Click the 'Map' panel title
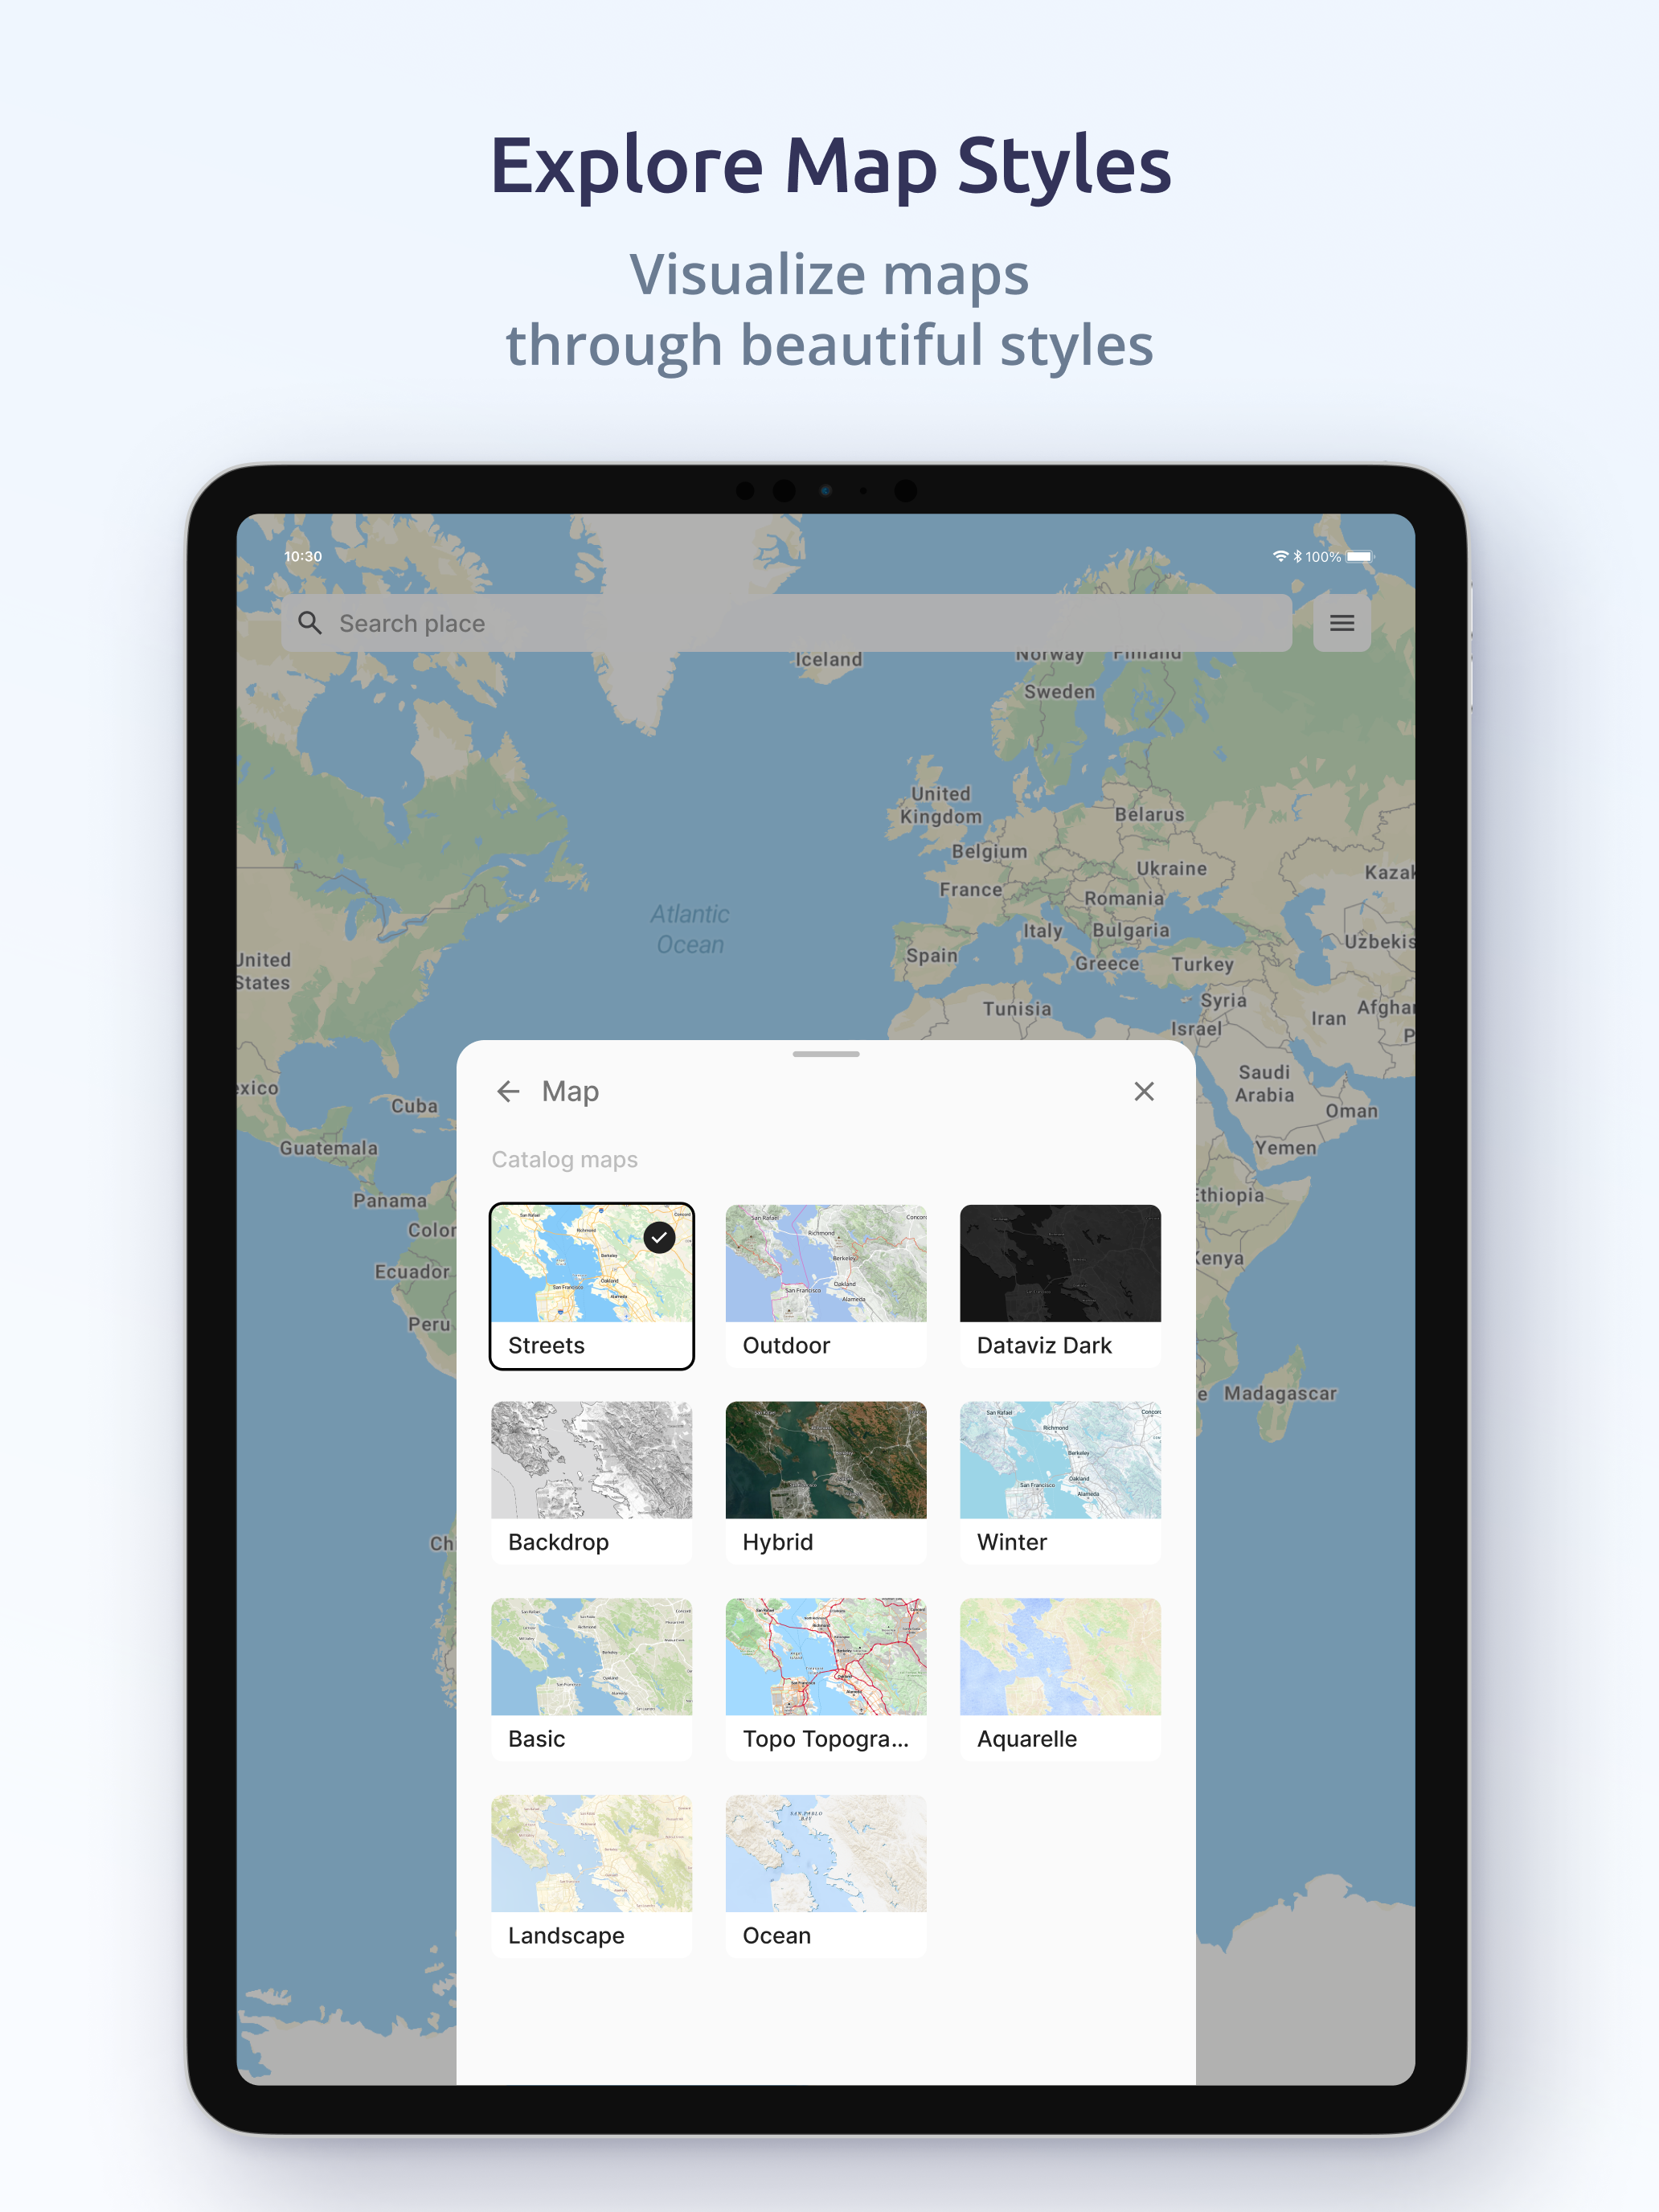Viewport: 1659px width, 2212px height. pos(570,1091)
